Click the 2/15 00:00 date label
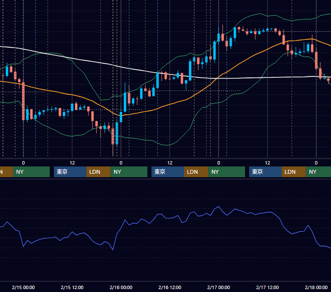 pyautogui.click(x=23, y=287)
